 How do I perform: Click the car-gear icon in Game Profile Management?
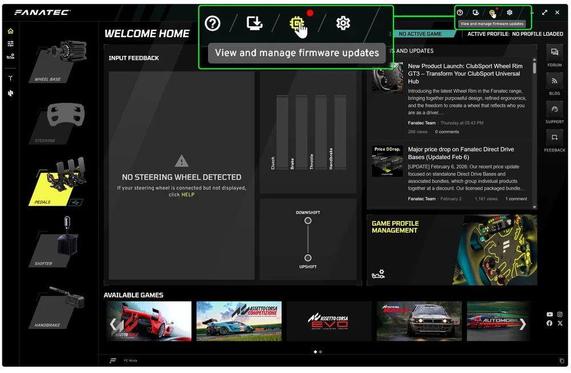(378, 274)
